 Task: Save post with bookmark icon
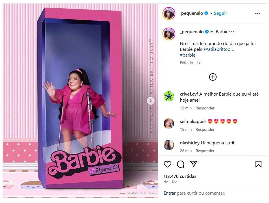(x=258, y=164)
